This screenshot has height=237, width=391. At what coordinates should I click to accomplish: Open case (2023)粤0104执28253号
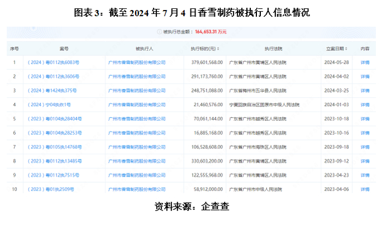pyautogui.click(x=54, y=133)
